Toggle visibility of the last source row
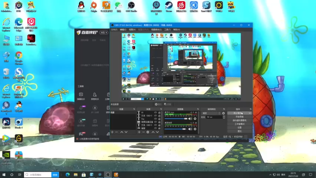Image resolution: width=316 pixels, height=178 pixels. 155,128
